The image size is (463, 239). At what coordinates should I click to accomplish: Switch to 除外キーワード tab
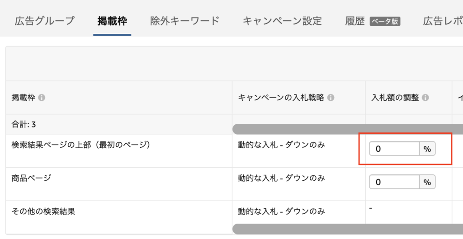pos(184,21)
